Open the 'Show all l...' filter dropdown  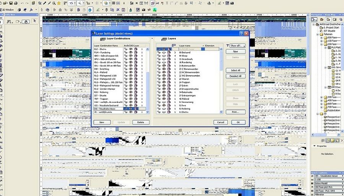tap(238, 45)
